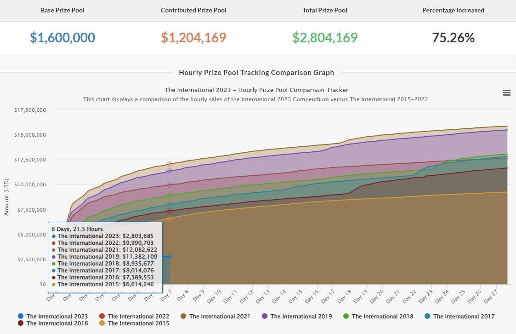The image size is (516, 334).
Task: Click the $7,500,000 y-axis label
Action: pos(32,210)
